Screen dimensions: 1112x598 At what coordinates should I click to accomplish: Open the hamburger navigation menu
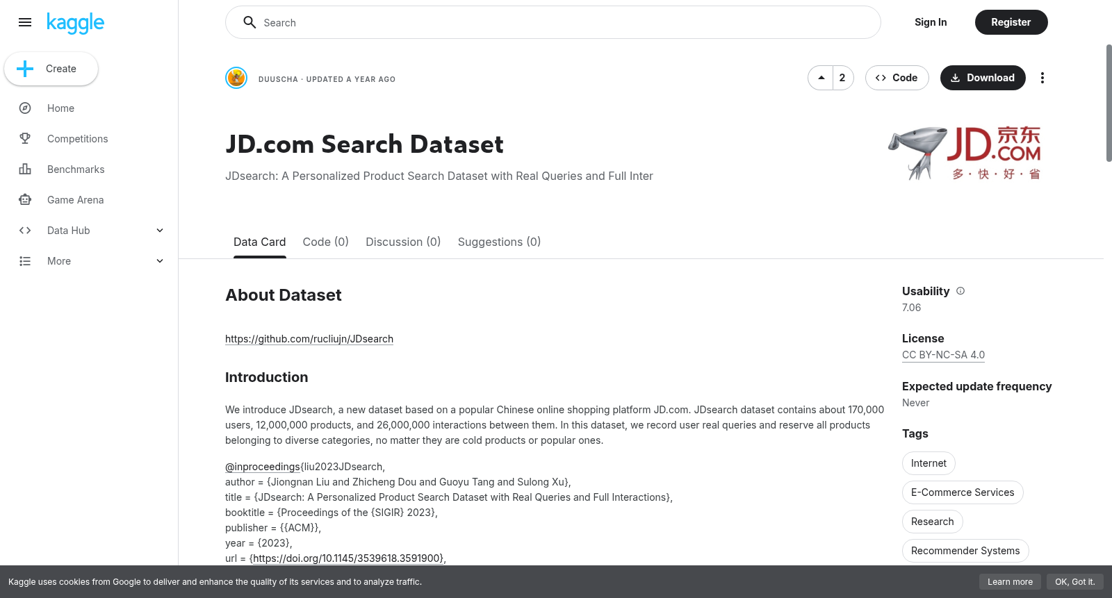[x=25, y=22]
